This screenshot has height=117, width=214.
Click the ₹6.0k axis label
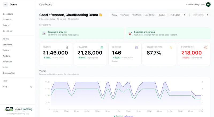coord(48,82)
